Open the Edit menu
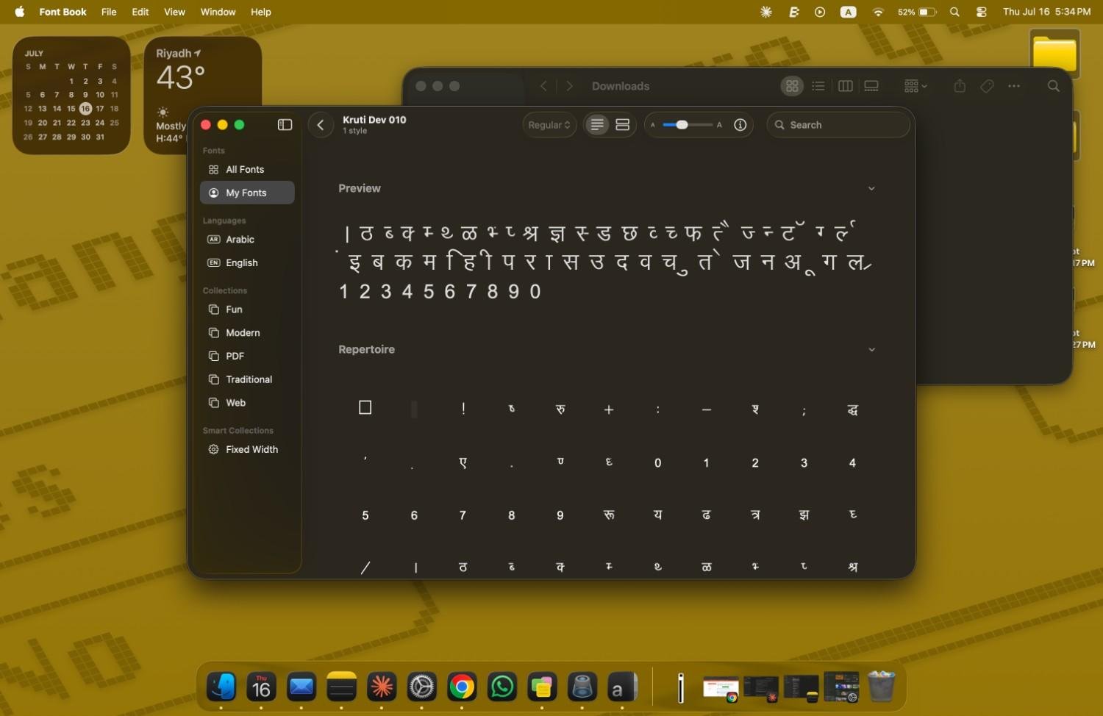 [140, 12]
